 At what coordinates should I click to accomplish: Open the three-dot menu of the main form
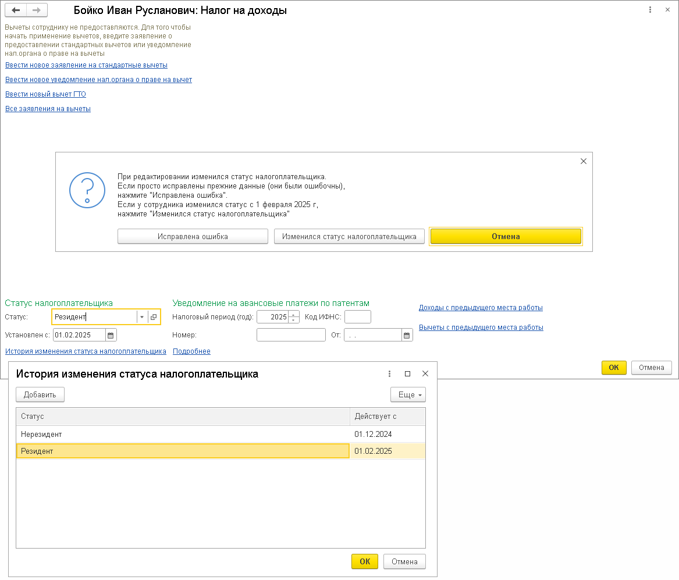click(649, 10)
